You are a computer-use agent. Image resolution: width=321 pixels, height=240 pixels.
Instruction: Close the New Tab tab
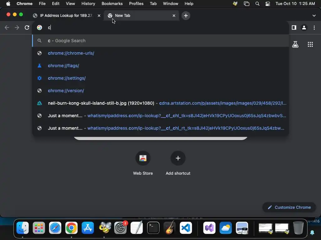[x=174, y=16]
